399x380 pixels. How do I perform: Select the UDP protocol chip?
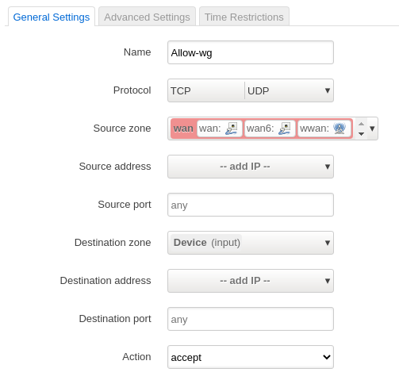point(258,90)
